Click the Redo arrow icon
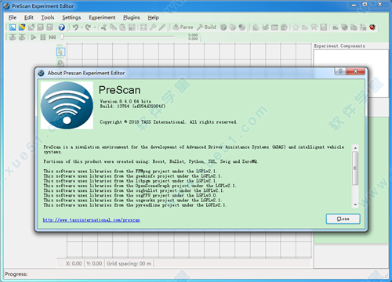Screen dimensions: 392x282 pos(88,27)
